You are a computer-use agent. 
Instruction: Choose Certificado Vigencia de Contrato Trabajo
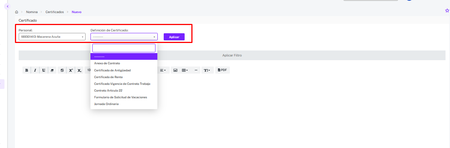click(124, 84)
